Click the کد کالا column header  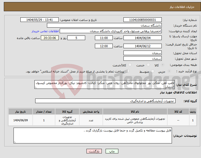click(x=178, y=112)
